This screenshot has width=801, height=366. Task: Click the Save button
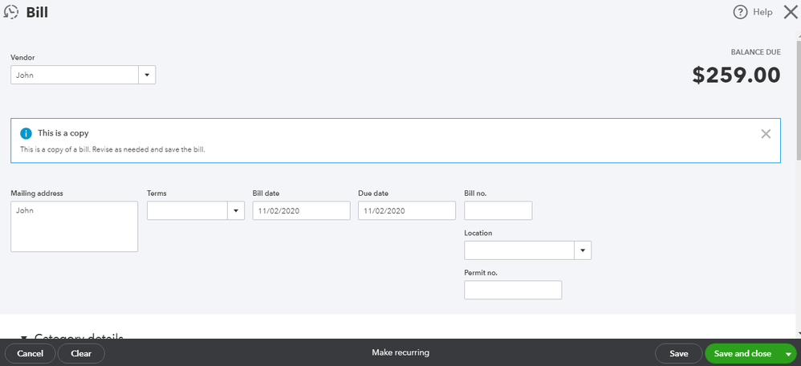click(678, 353)
